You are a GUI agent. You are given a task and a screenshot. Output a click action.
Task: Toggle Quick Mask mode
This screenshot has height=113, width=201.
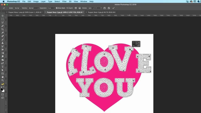3,94
